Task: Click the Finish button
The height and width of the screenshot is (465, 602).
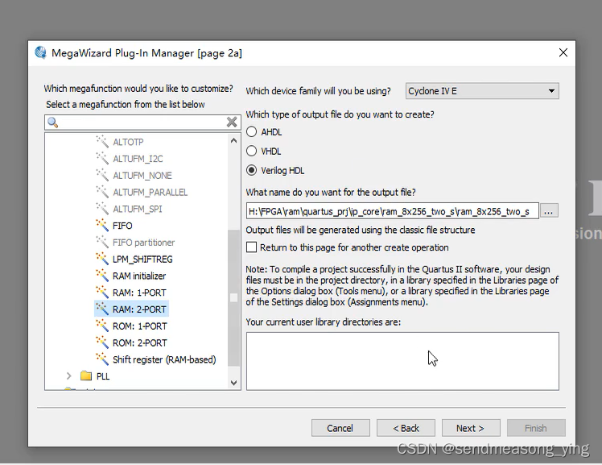Action: click(x=536, y=428)
